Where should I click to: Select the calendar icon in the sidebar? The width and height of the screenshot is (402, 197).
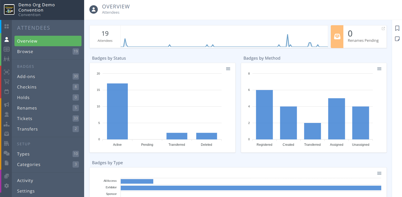tap(7, 91)
